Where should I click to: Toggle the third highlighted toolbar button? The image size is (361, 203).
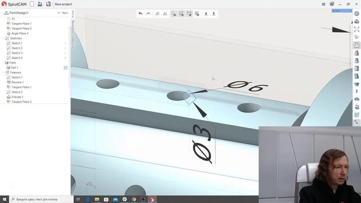pyautogui.click(x=190, y=14)
